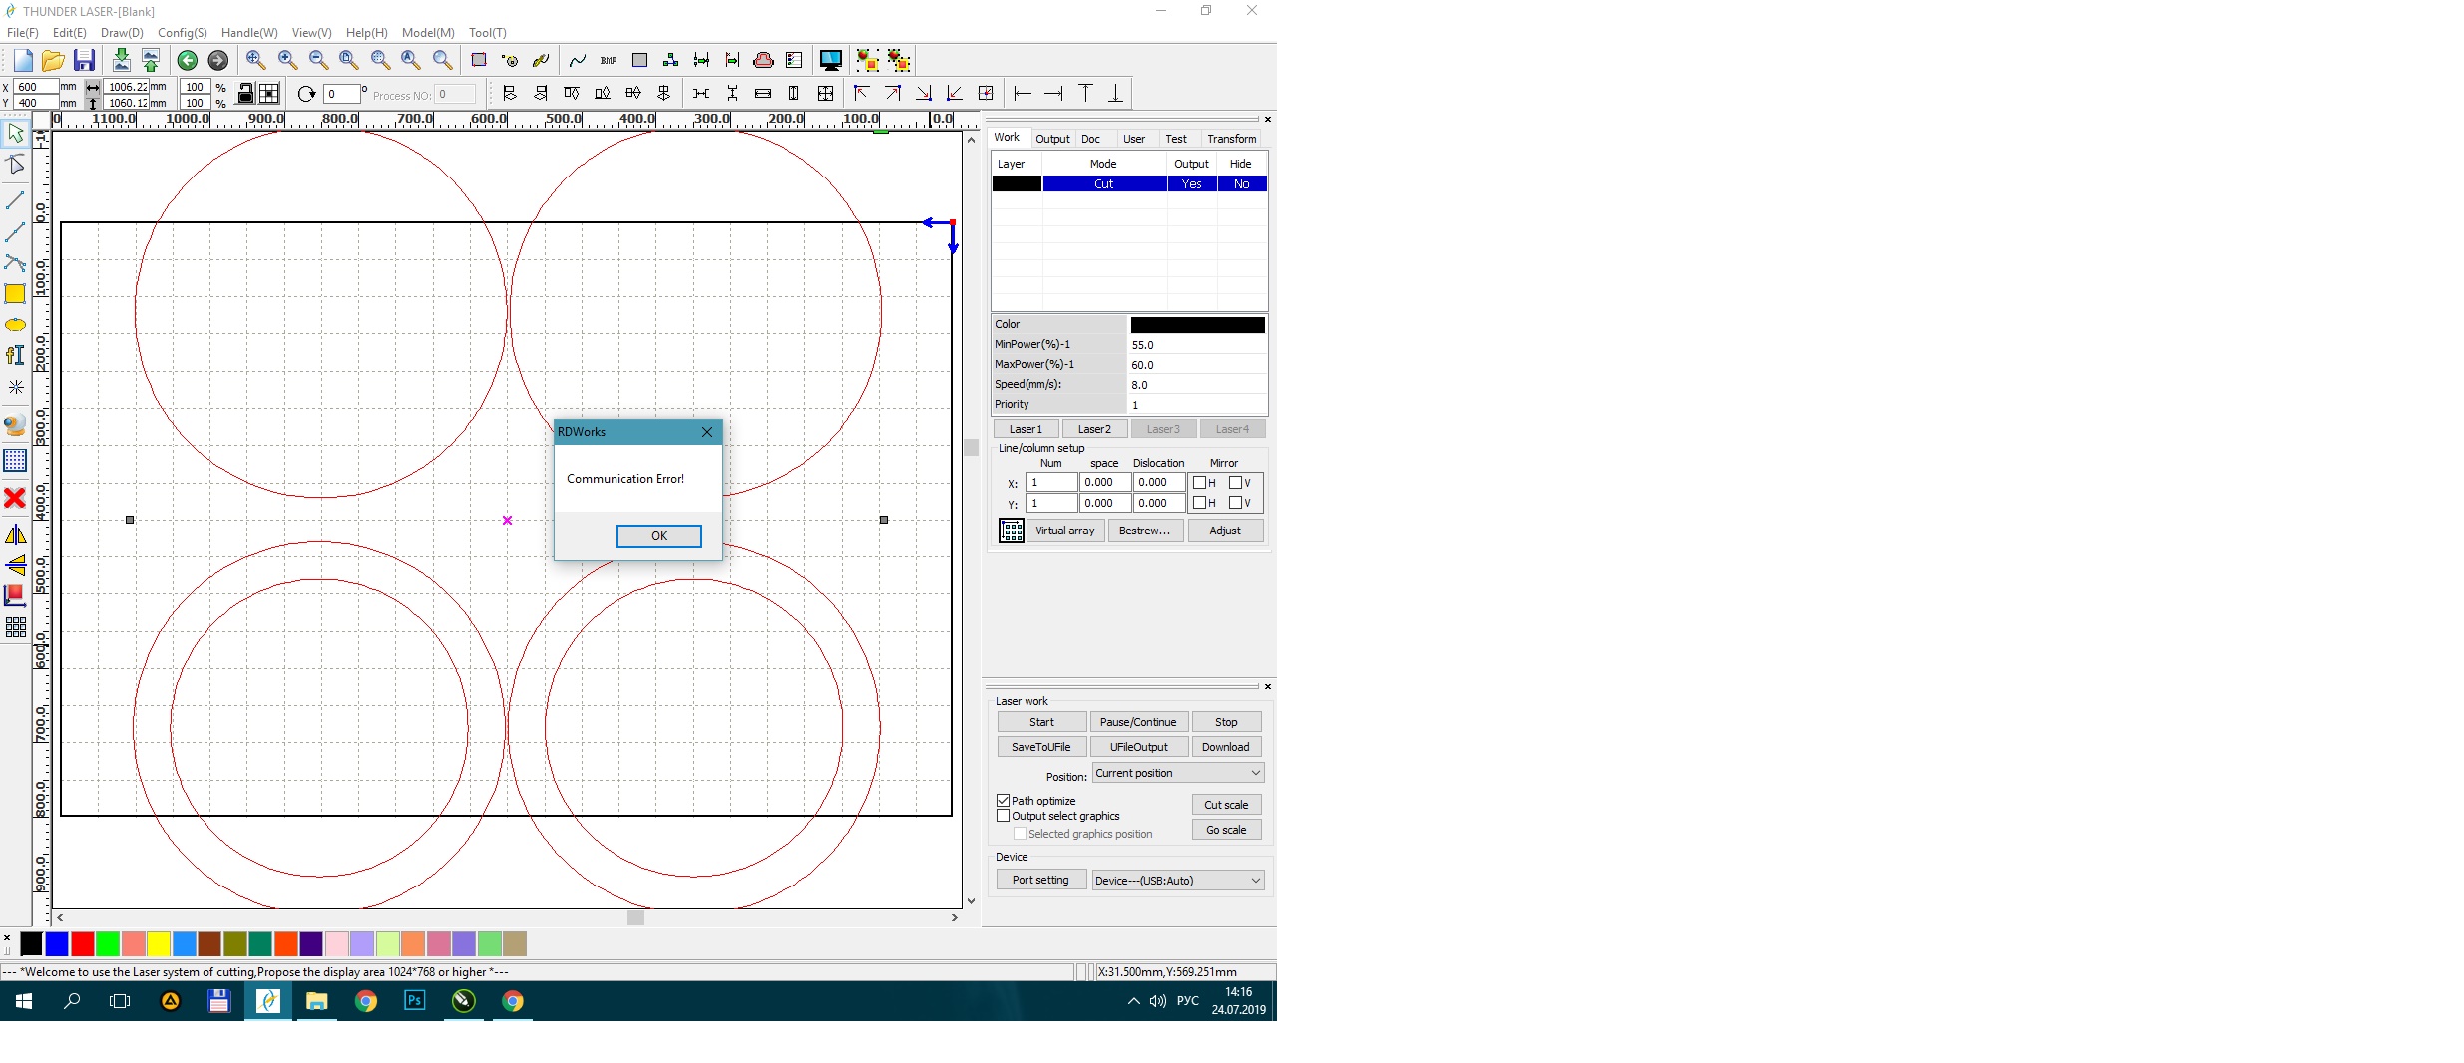Click the Speed(mm/s) value field

point(1196,385)
